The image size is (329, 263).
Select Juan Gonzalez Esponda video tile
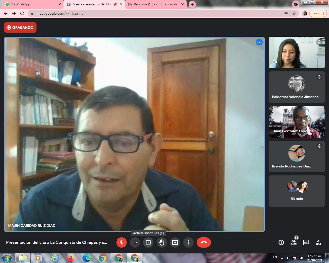(297, 122)
